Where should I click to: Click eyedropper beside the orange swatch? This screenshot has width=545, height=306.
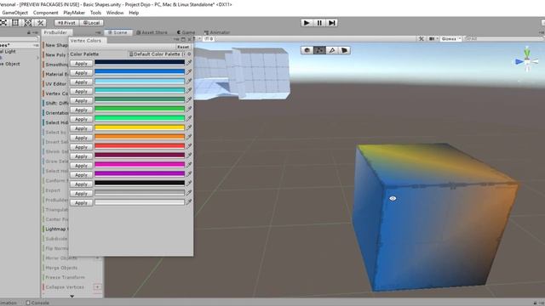point(189,138)
